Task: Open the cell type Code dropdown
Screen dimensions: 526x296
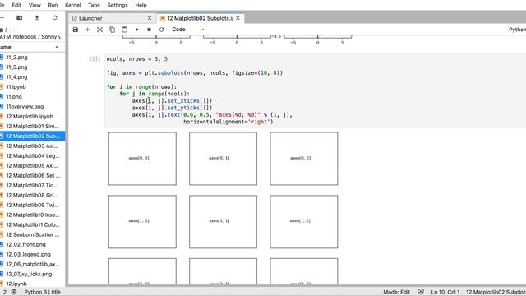Action: tap(187, 30)
